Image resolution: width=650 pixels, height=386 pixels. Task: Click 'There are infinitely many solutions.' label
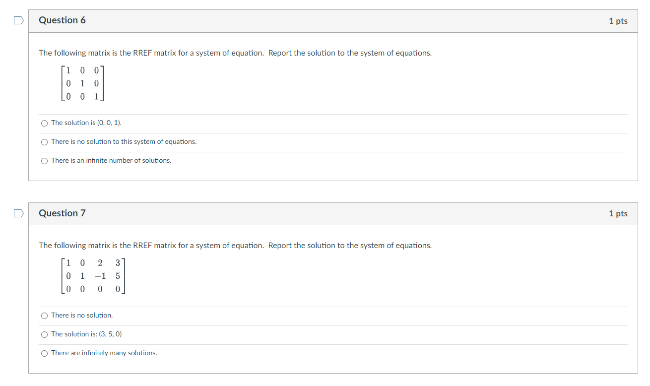[104, 353]
